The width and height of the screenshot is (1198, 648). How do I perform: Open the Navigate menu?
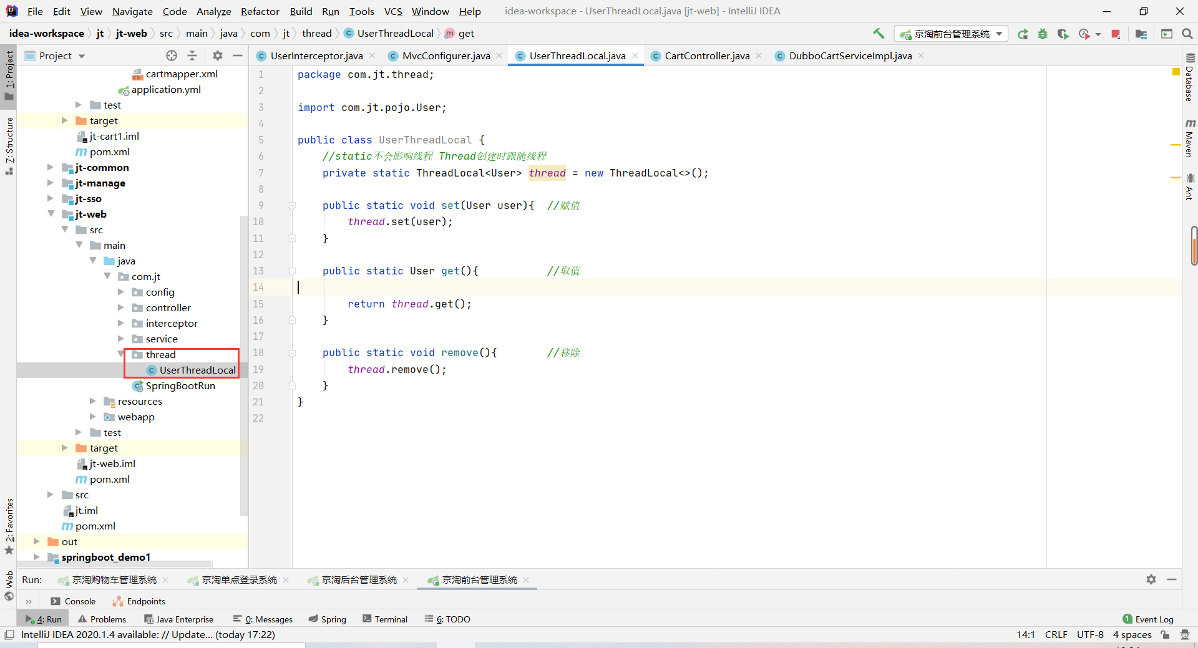click(x=132, y=11)
